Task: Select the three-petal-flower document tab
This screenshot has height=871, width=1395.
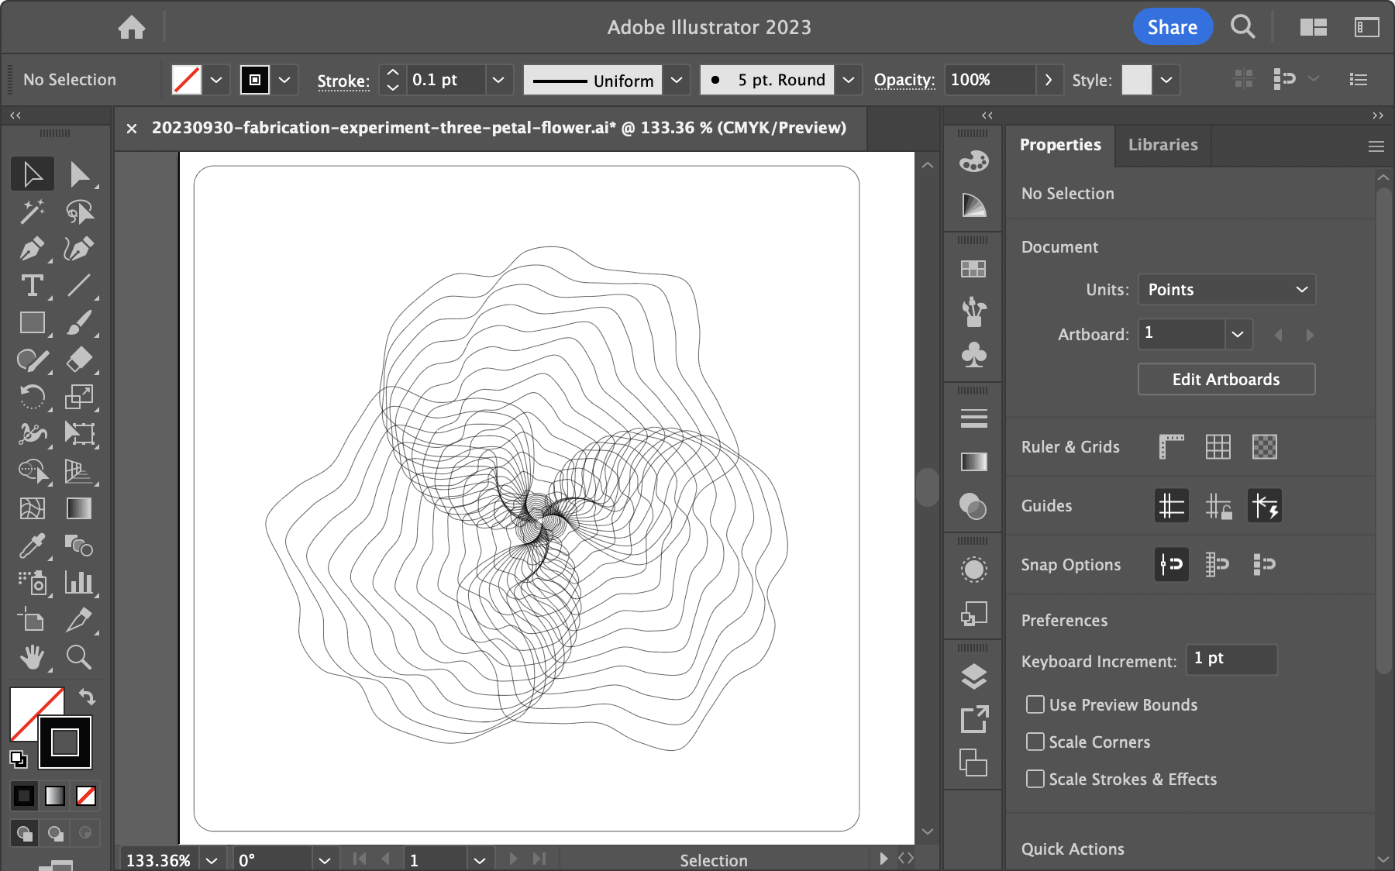Action: point(498,128)
